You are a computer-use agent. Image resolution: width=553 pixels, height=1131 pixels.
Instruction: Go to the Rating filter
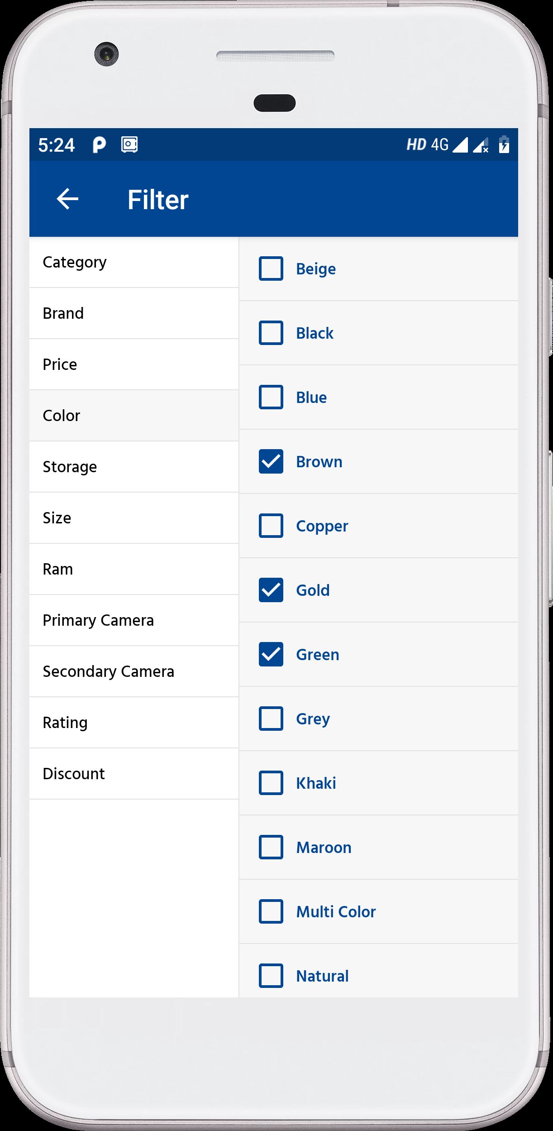point(65,723)
